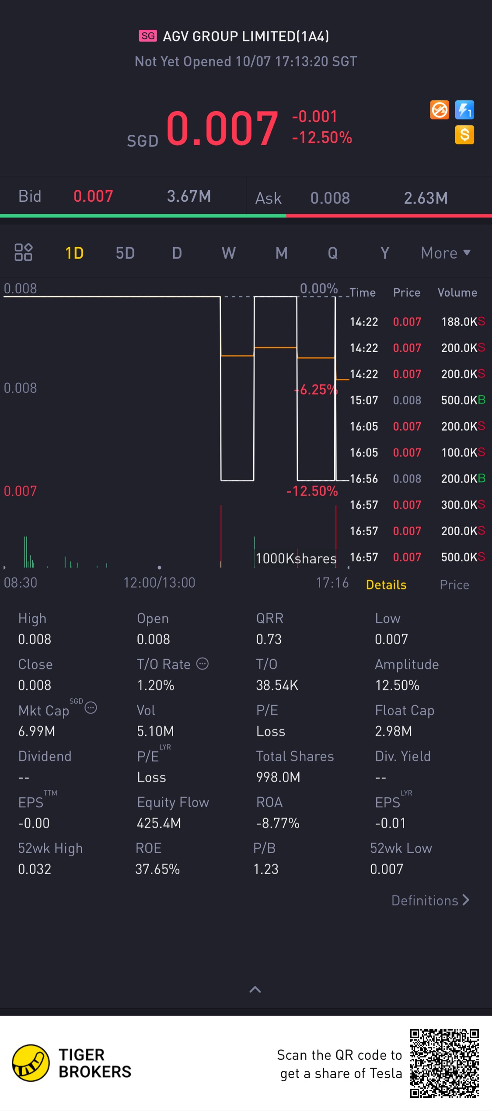Tap the Bid price 0.007
Image resolution: width=492 pixels, height=1111 pixels.
93,196
